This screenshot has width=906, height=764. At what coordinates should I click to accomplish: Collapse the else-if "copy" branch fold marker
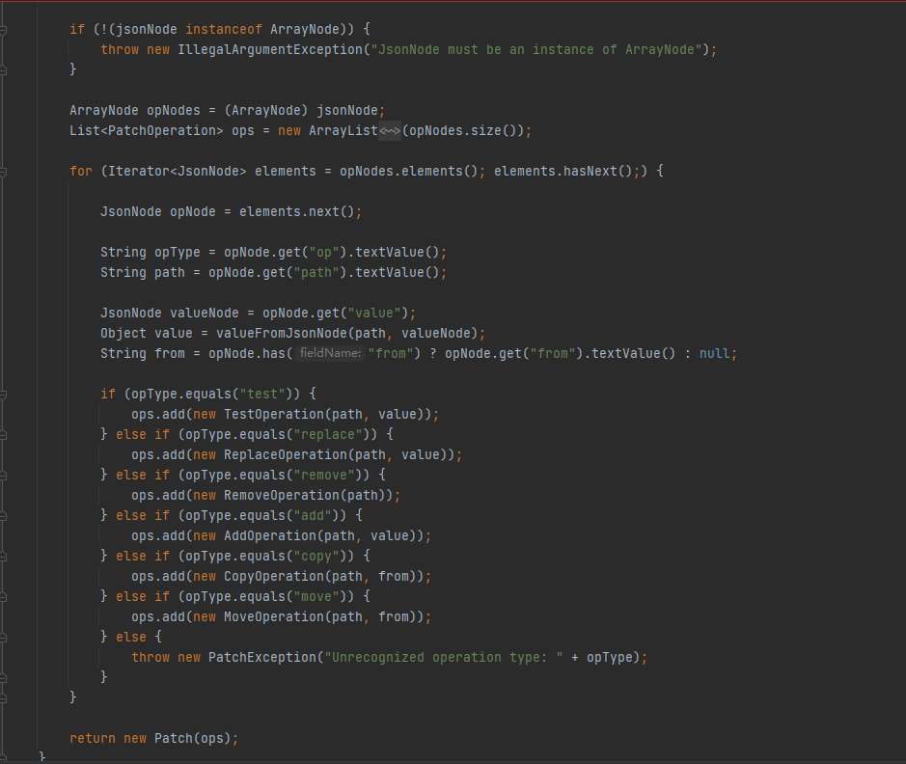click(3, 556)
